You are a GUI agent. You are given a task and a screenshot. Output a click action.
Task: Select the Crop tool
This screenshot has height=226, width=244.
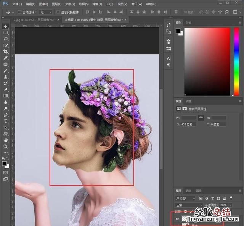pyautogui.click(x=6, y=51)
